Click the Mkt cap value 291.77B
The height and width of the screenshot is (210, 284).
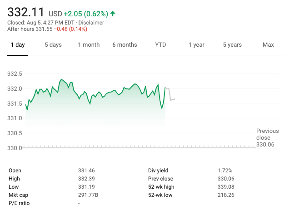[x=87, y=195]
